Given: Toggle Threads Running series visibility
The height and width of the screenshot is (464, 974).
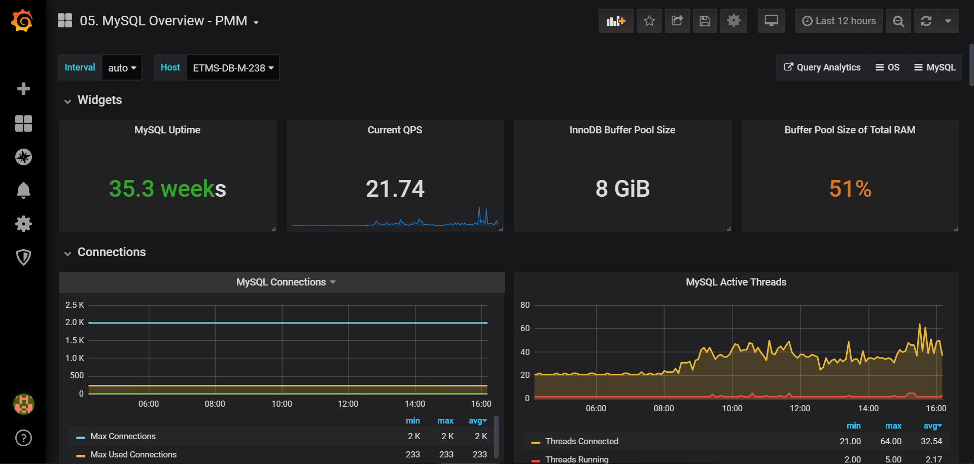Looking at the screenshot, I should pyautogui.click(x=576, y=459).
